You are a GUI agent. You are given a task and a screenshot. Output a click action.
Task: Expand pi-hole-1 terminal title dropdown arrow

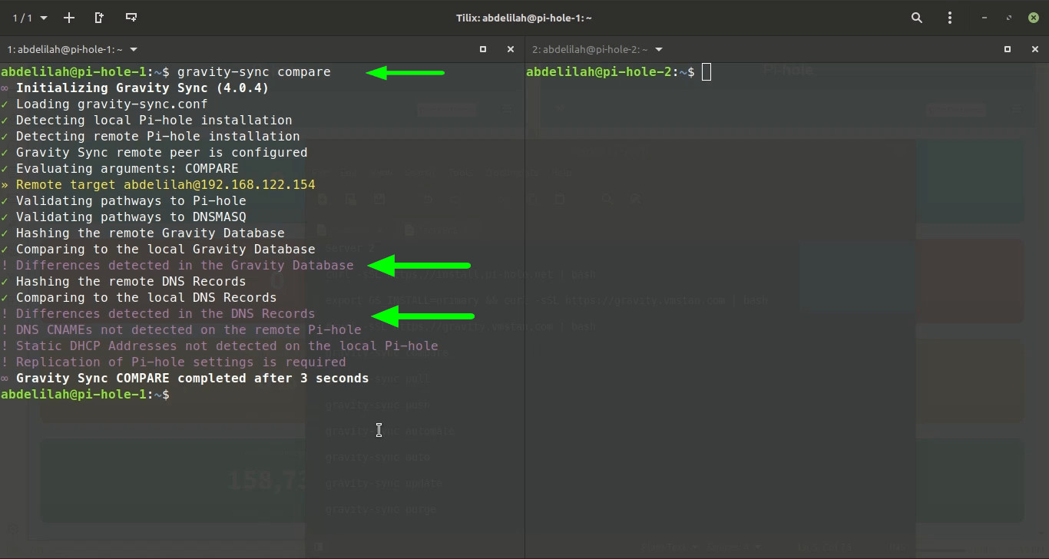134,49
